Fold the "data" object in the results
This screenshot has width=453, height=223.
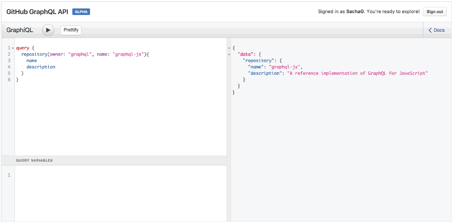[229, 54]
